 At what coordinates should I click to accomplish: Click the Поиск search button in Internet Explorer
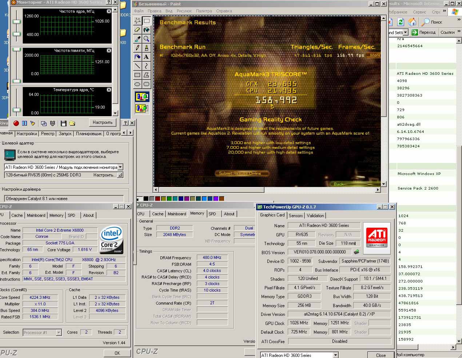(x=432, y=22)
